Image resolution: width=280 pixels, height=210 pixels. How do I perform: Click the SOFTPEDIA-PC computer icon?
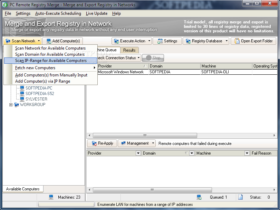tap(22, 88)
